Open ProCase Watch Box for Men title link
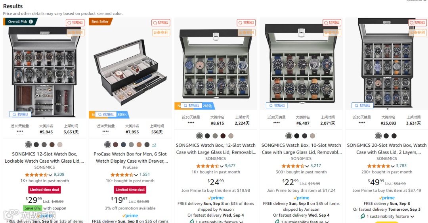The height and width of the screenshot is (223, 428). [x=130, y=158]
